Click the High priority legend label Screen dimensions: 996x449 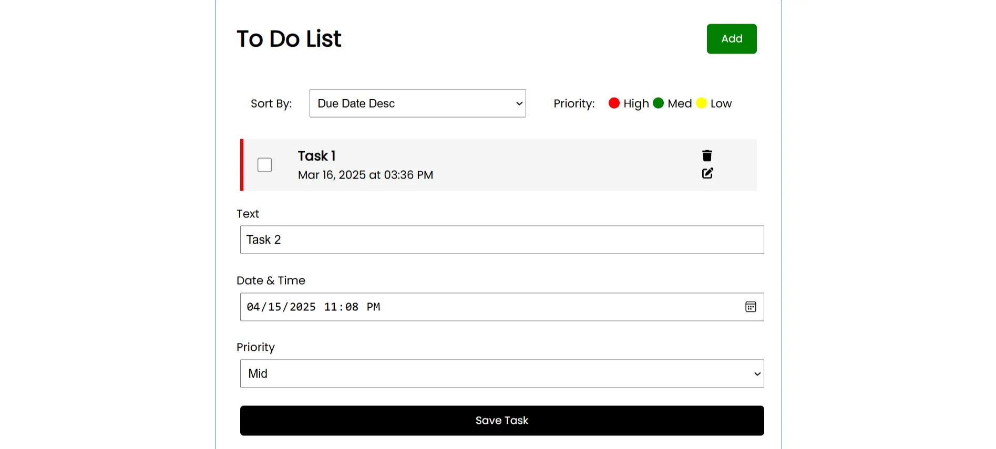636,103
